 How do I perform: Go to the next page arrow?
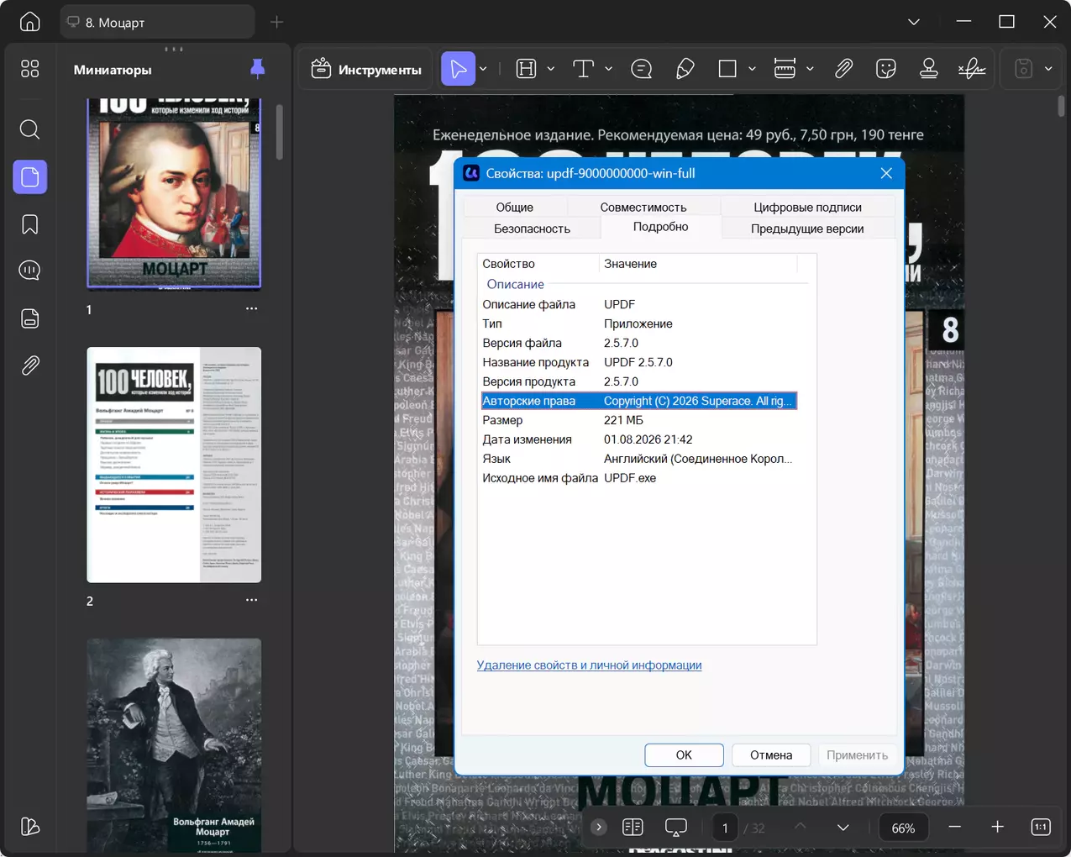[843, 828]
